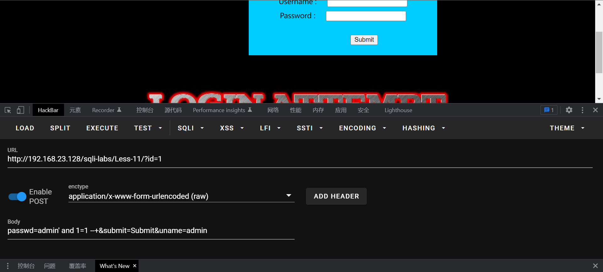The image size is (603, 272).
Task: Expand the enctype dropdown
Action: click(x=289, y=196)
